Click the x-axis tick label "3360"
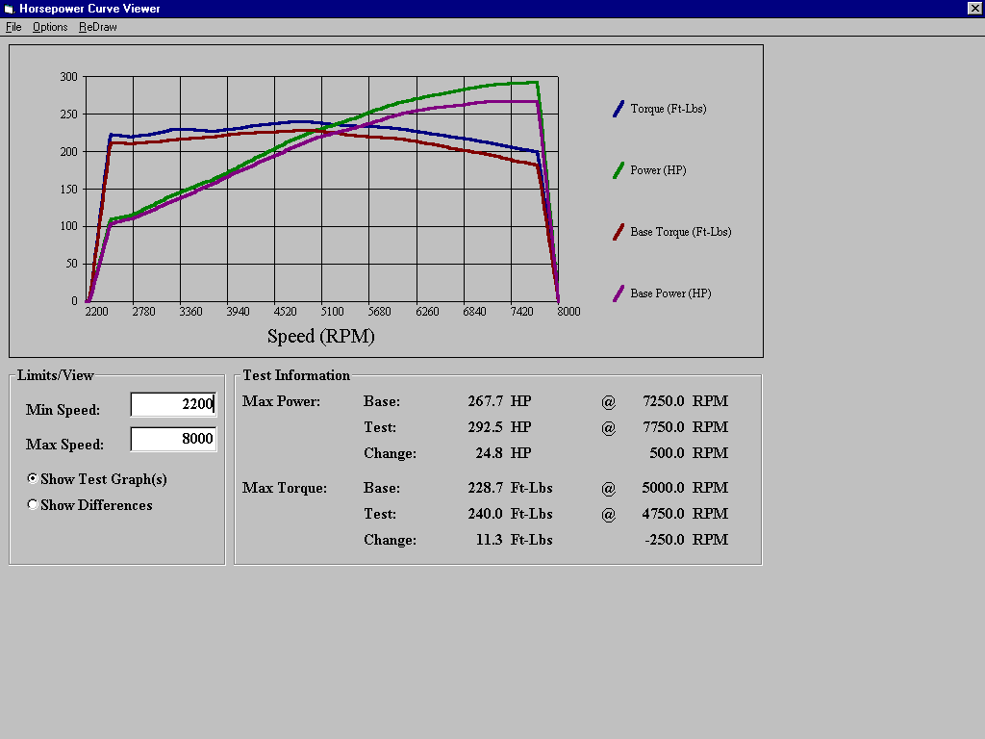Screen dimensions: 985x739 tap(191, 312)
